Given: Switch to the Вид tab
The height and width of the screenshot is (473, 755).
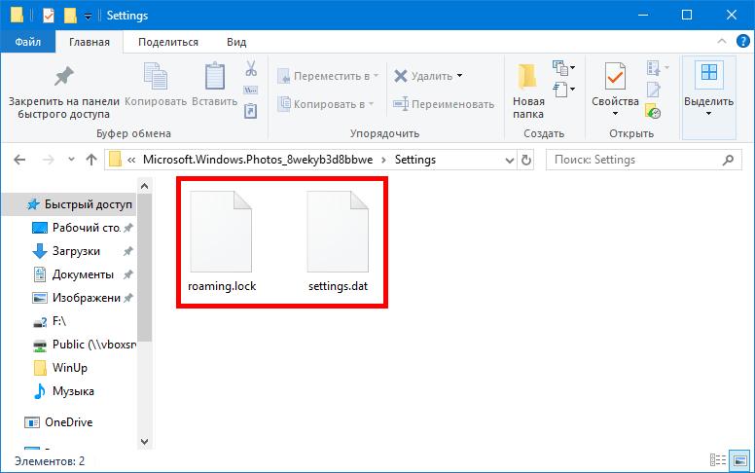Looking at the screenshot, I should (236, 43).
